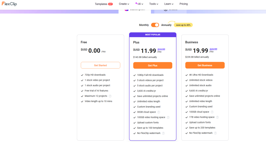Image resolution: width=266 pixels, height=142 pixels.
Task: Click Unlimited stock audio feature
Action: (200, 85)
